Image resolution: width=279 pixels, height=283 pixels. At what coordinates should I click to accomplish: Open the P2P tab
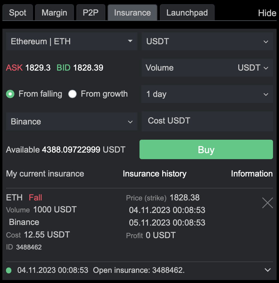[90, 13]
